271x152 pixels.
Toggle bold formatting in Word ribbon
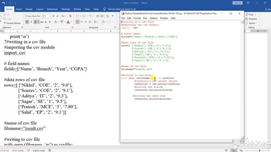point(27,22)
